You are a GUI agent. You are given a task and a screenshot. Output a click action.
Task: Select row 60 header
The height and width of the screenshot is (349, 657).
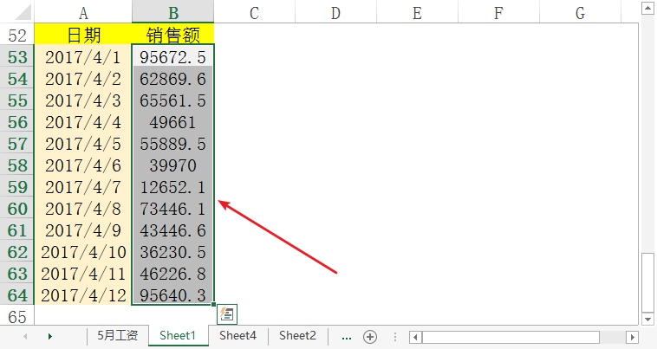point(17,209)
